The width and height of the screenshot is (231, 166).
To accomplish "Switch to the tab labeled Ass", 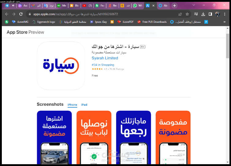I will (x=23, y=6).
